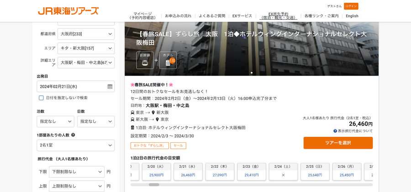
Task: Open 各種リンク・ご案内 menu item
Action: (x=321, y=16)
